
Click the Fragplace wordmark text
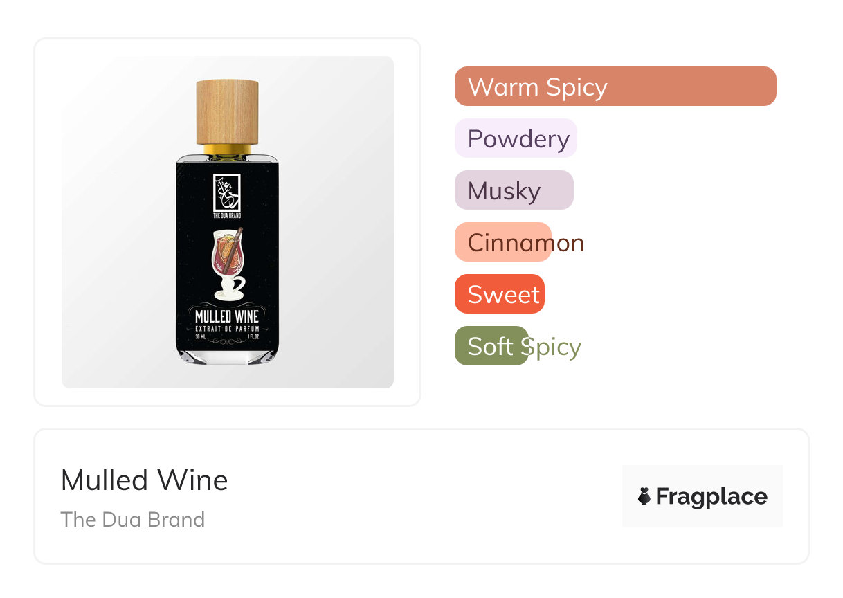pos(711,496)
